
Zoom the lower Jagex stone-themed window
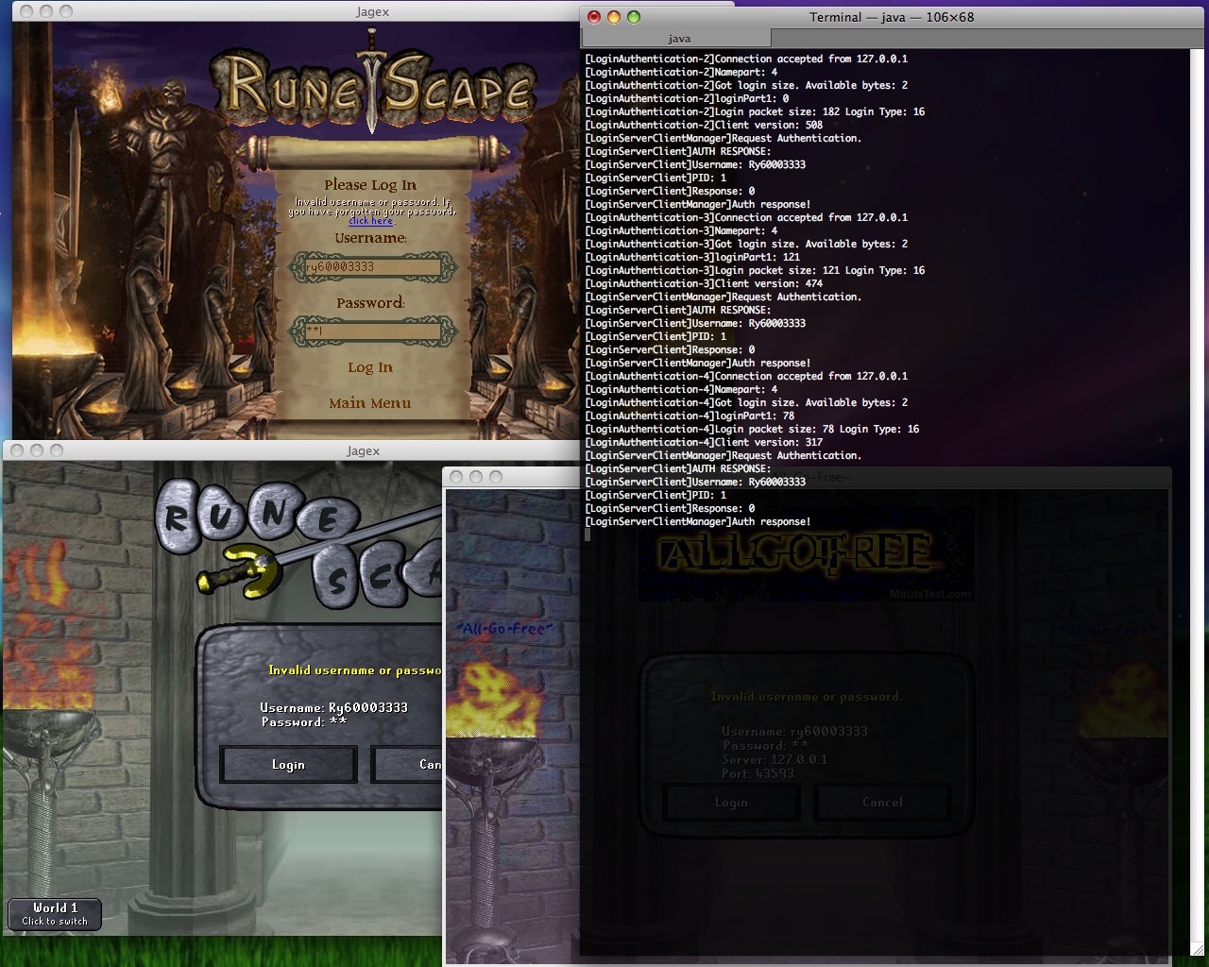click(x=57, y=451)
